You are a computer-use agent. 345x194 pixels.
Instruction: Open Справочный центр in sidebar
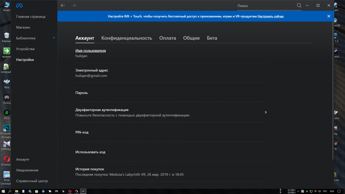pos(32,181)
